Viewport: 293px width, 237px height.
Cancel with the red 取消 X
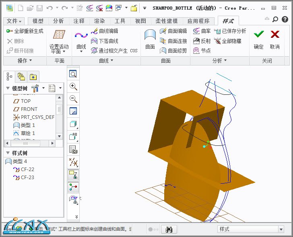274,39
